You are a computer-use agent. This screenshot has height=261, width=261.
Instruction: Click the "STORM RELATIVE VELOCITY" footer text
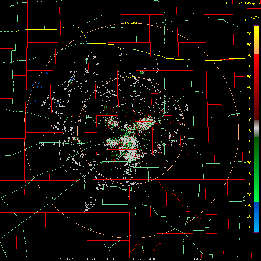point(90,259)
